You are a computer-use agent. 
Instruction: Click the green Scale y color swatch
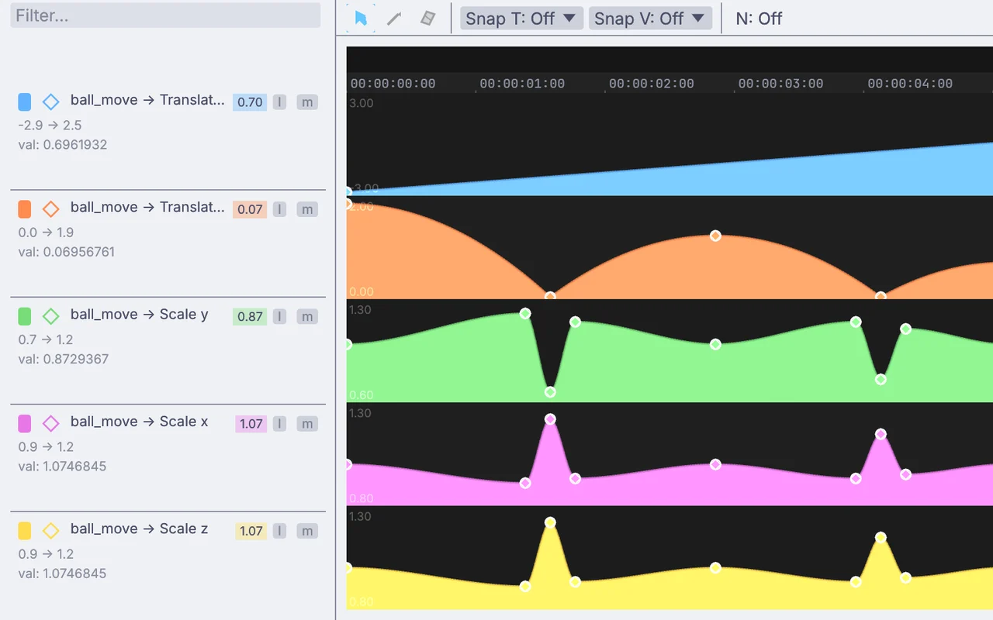(x=24, y=316)
